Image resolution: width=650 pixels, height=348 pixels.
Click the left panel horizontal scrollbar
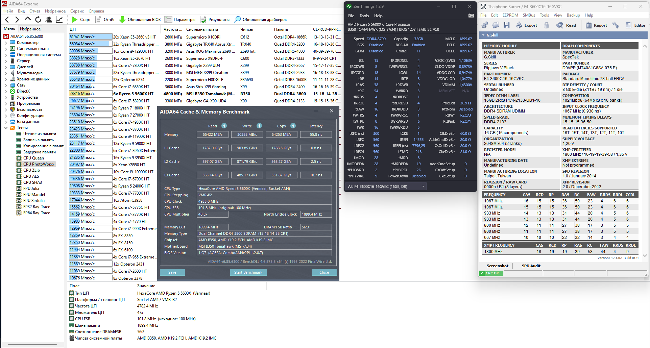pos(32,344)
